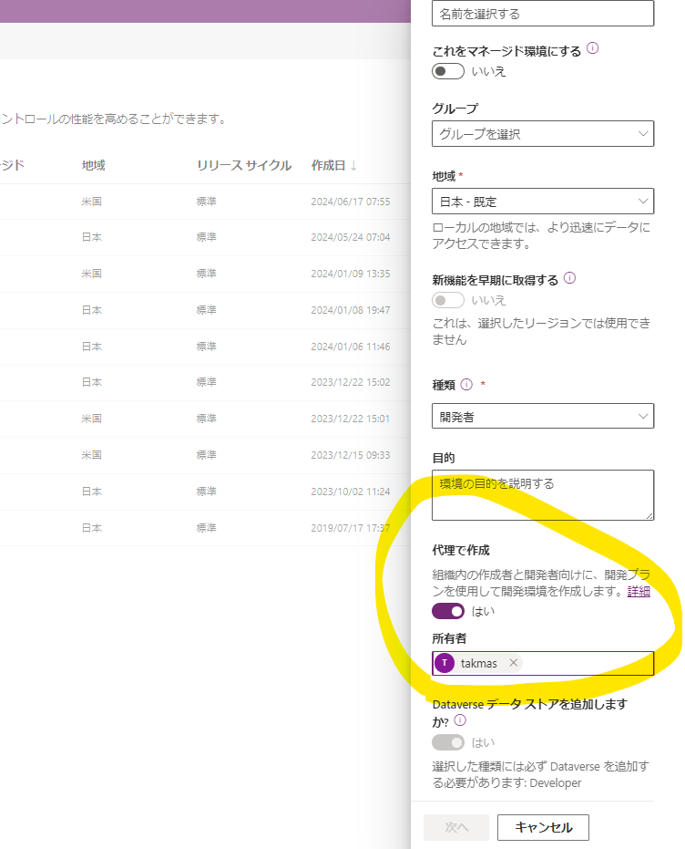The image size is (685, 849).
Task: Select row created 2023/12/22 15:02
Action: [206, 382]
